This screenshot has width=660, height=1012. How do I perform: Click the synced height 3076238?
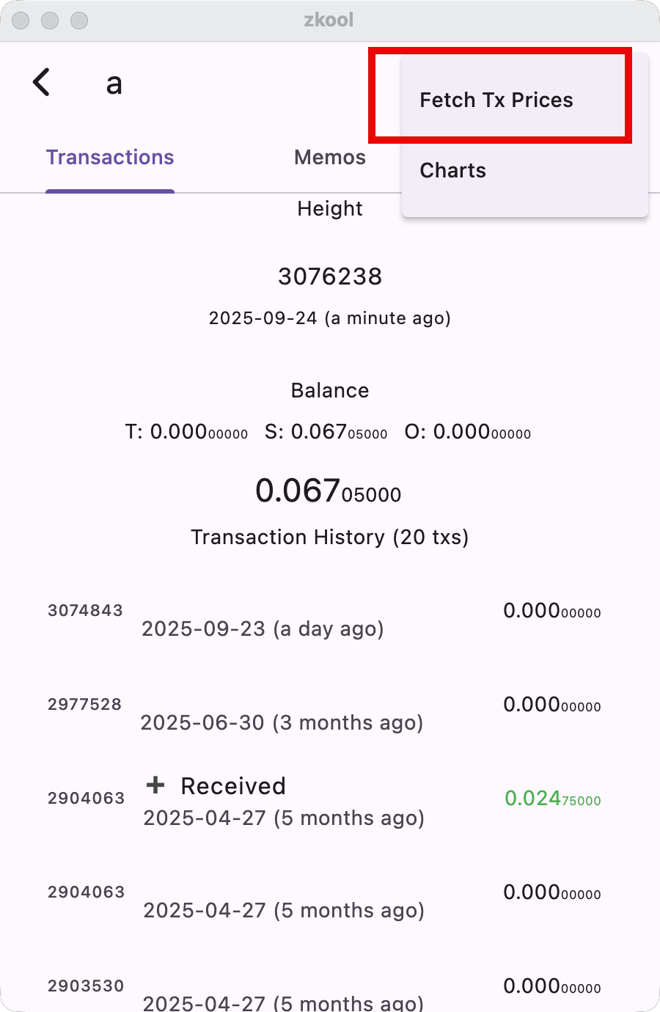tap(330, 276)
